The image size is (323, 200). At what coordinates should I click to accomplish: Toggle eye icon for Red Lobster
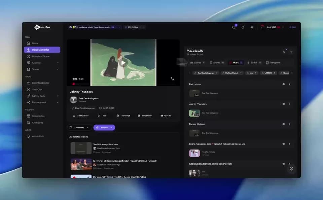284,84
